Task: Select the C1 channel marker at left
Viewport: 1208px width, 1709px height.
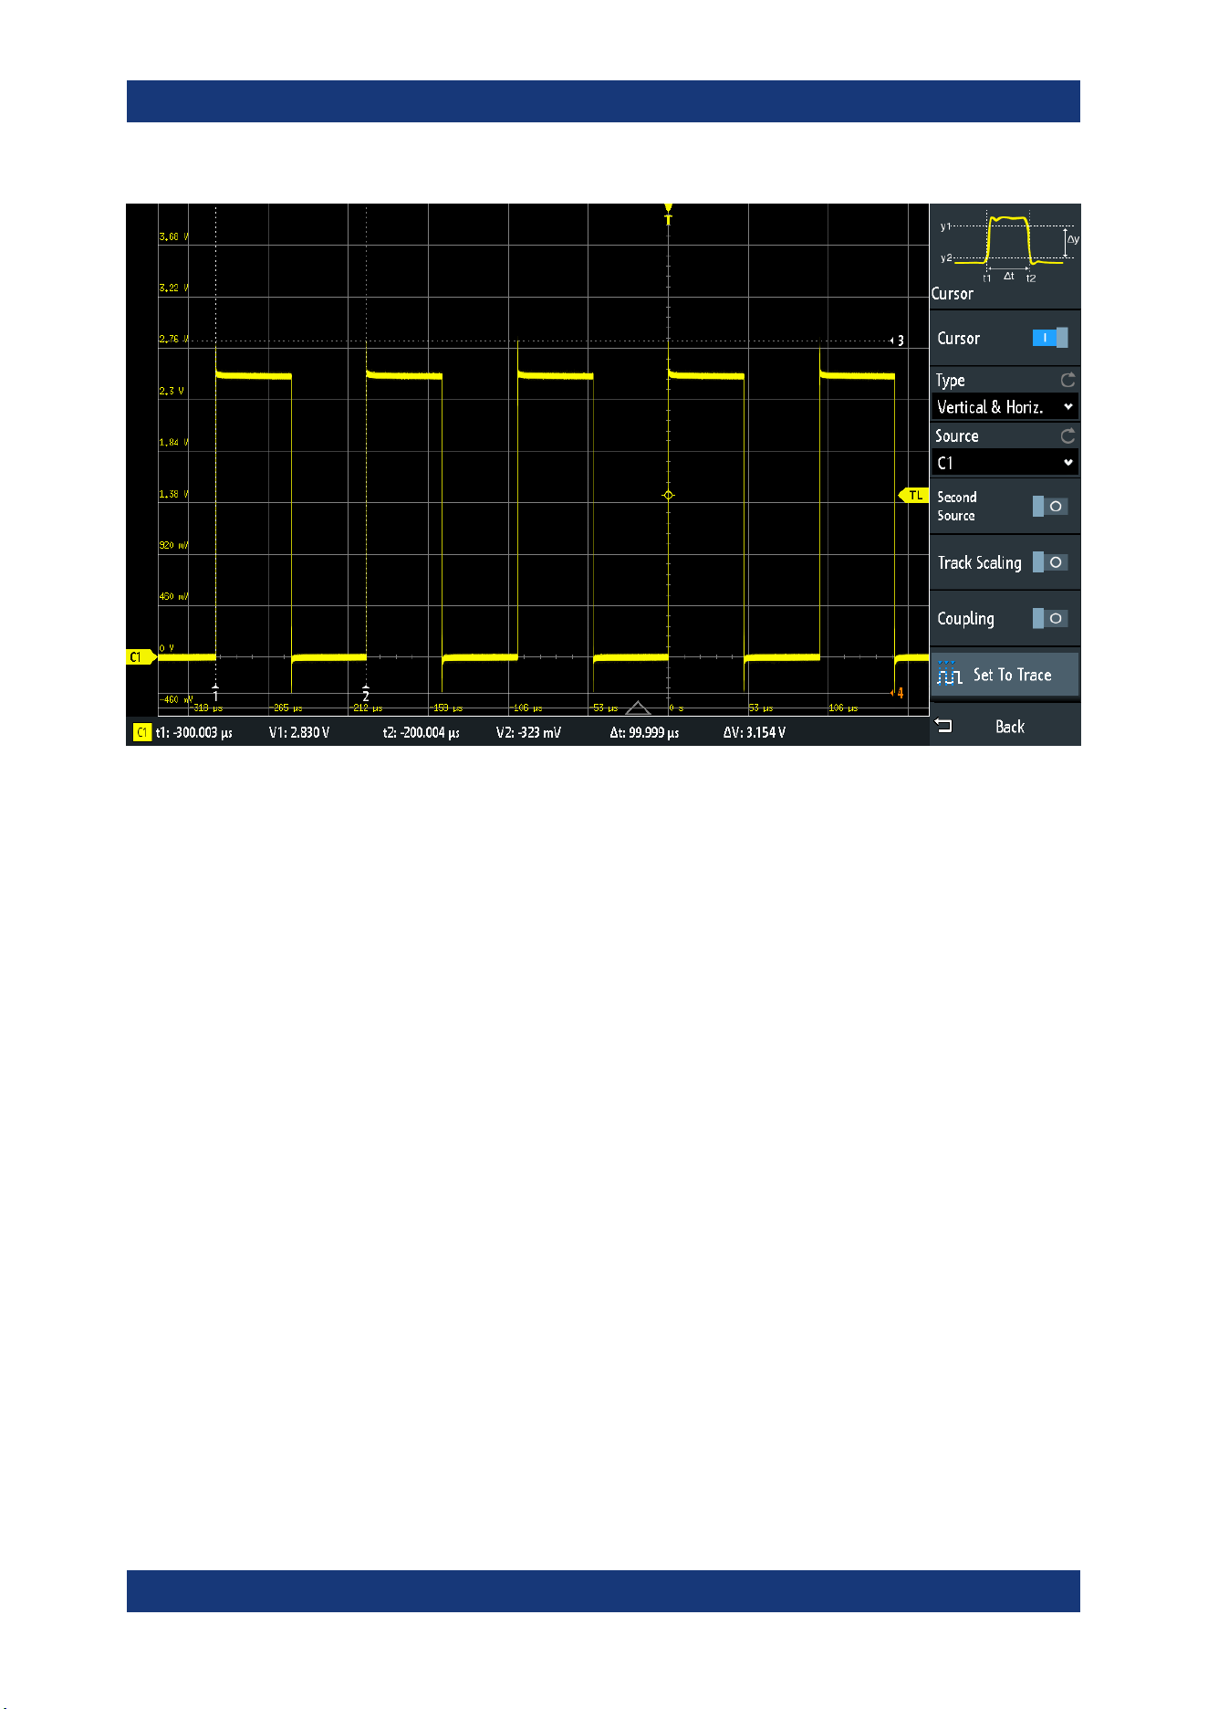Action: coord(141,657)
